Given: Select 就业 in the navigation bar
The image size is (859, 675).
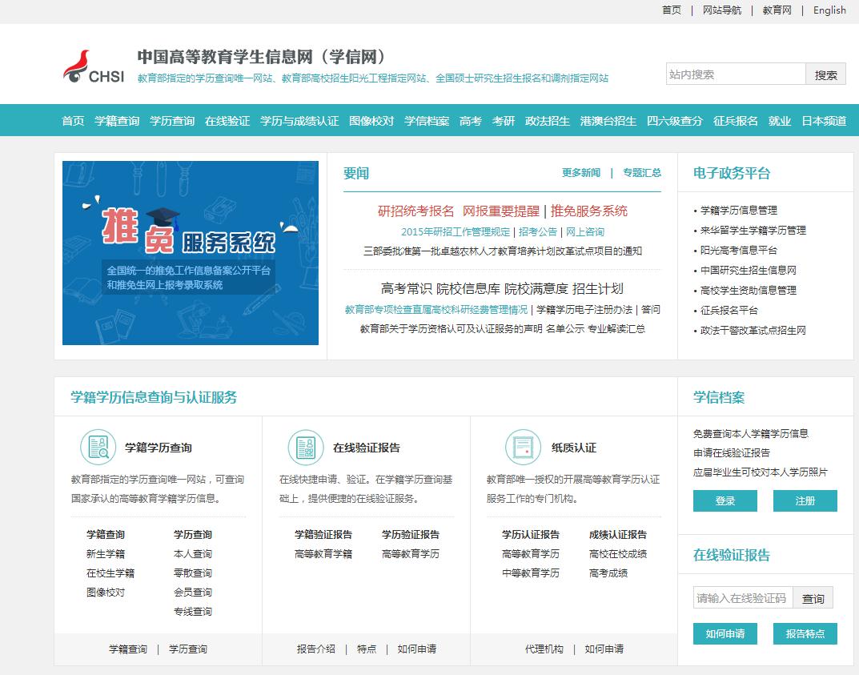Looking at the screenshot, I should (780, 121).
